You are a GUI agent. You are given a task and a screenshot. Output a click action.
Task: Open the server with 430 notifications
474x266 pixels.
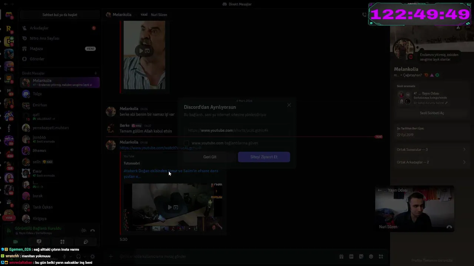click(x=9, y=152)
